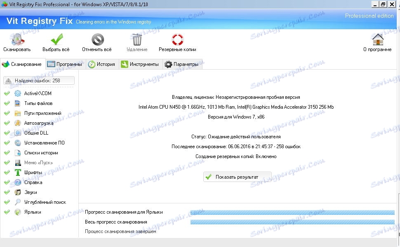Switch to the Инструменты tab
The width and height of the screenshot is (400, 247).
pyautogui.click(x=141, y=64)
